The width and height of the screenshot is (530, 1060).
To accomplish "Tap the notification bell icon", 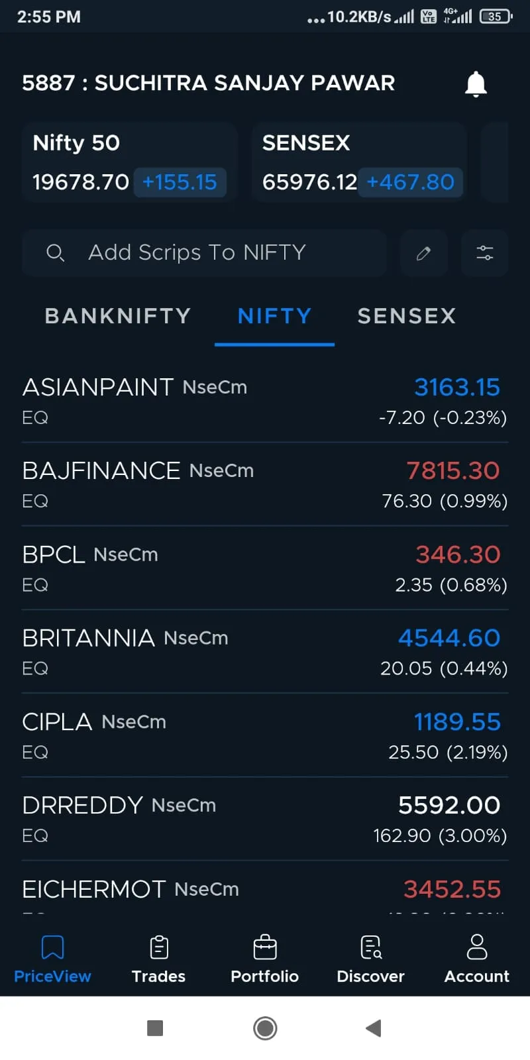I will pos(476,84).
